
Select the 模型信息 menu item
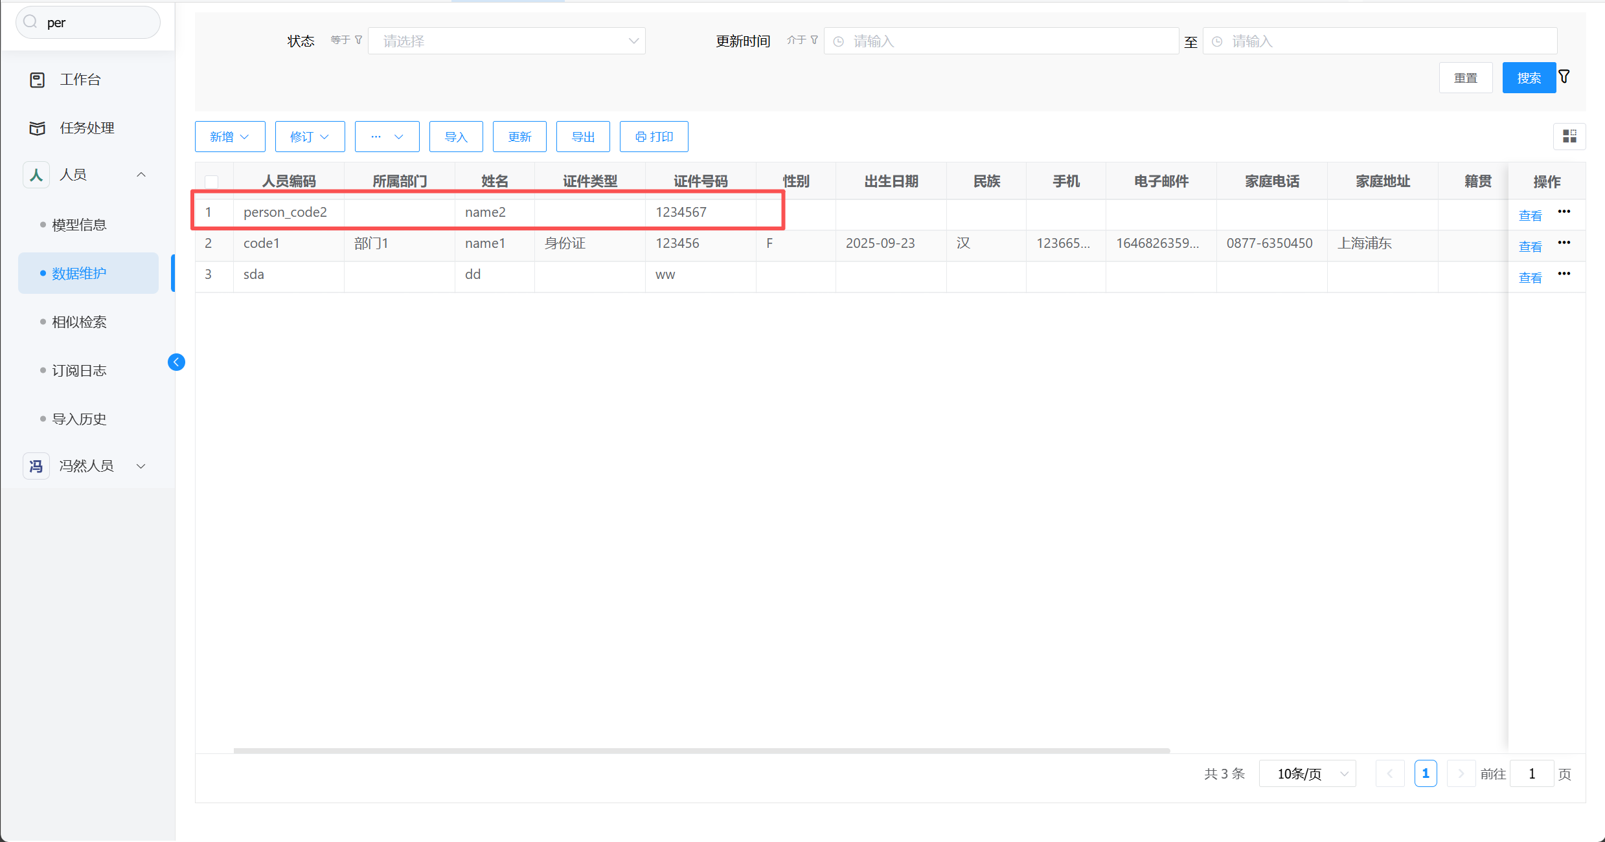pyautogui.click(x=79, y=225)
